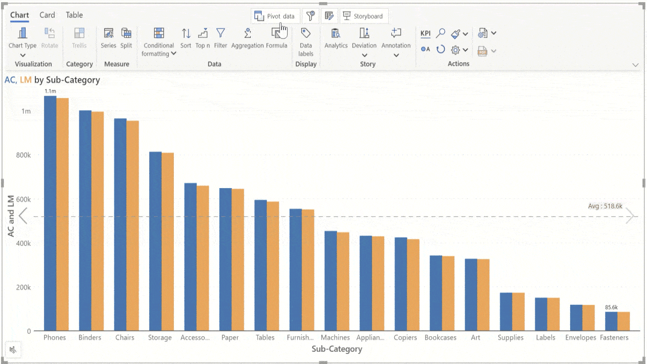
Task: Click the blue Phones bar in chart
Action: [50, 212]
